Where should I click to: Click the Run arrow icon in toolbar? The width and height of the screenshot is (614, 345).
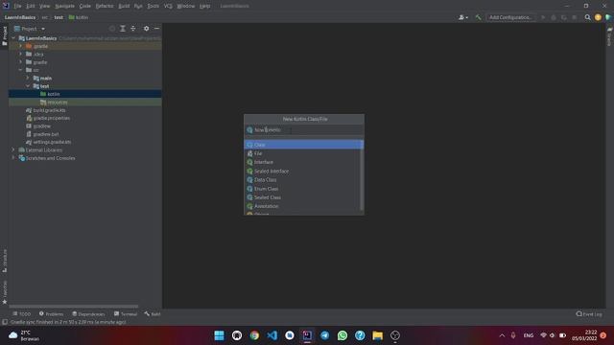543,17
